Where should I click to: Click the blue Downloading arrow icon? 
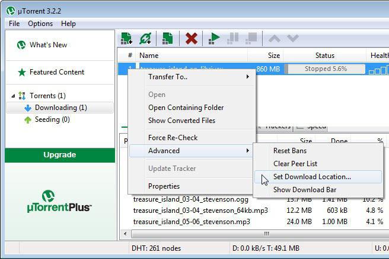(x=28, y=108)
